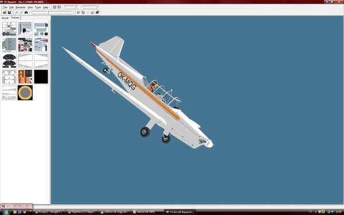Click the first gray square icon beside the Help menu
The image size is (344, 215).
pyautogui.click(x=54, y=7)
